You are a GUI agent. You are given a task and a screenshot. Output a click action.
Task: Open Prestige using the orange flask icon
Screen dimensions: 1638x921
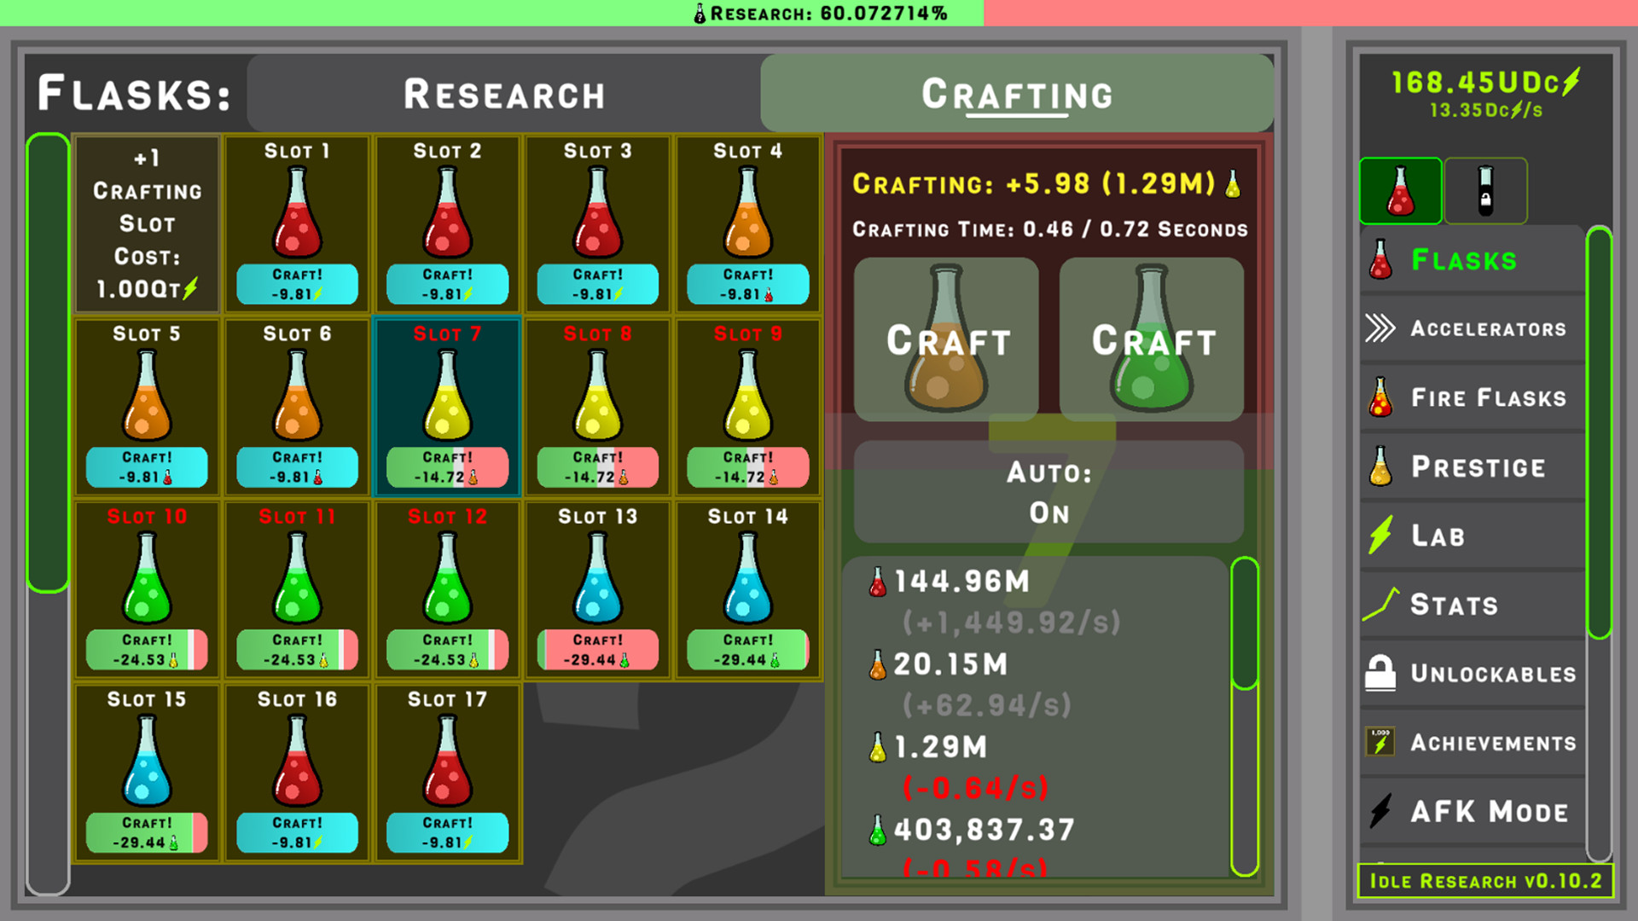[x=1380, y=466]
